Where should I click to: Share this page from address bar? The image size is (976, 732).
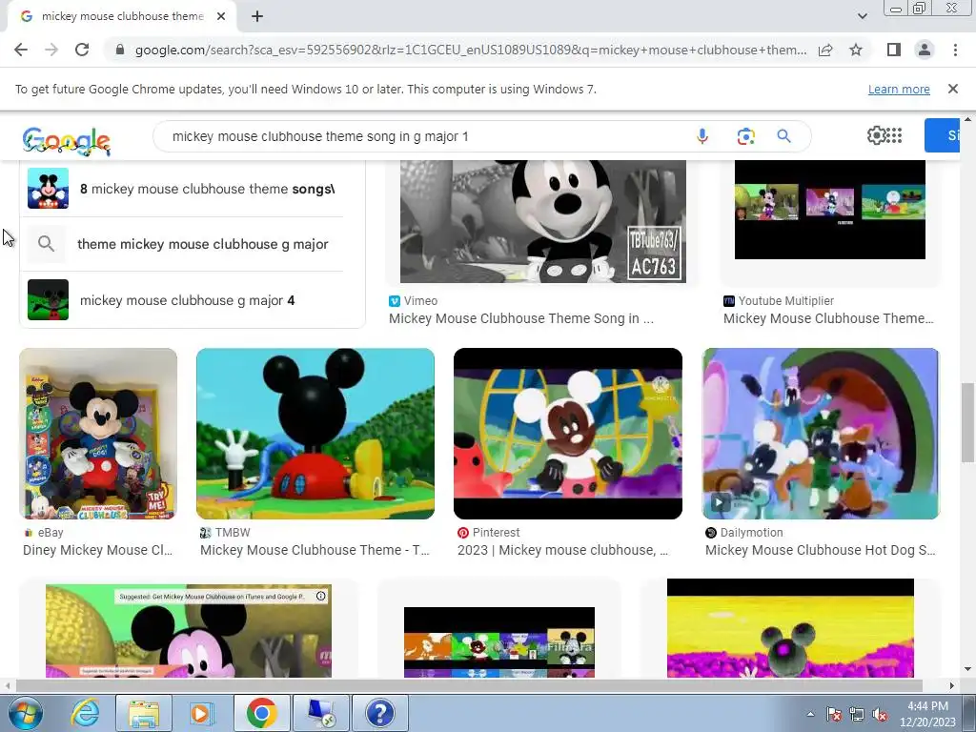click(x=825, y=50)
